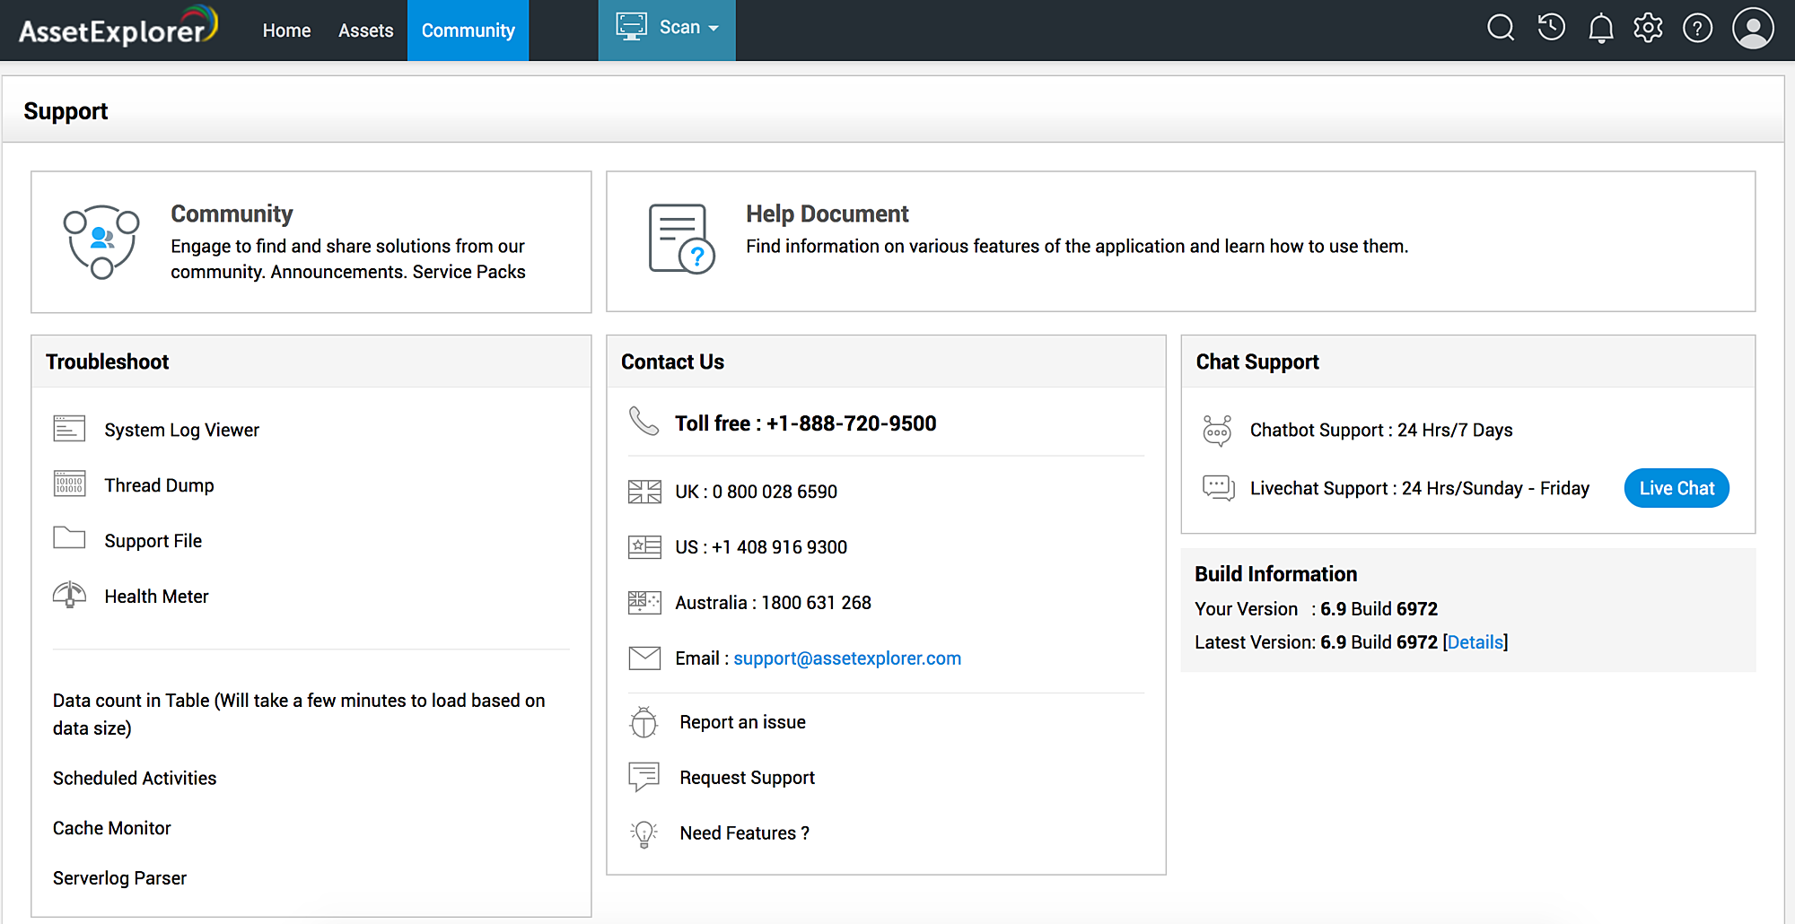Viewport: 1795px width, 924px height.
Task: Click the Report an issue bug icon
Action: point(644,722)
